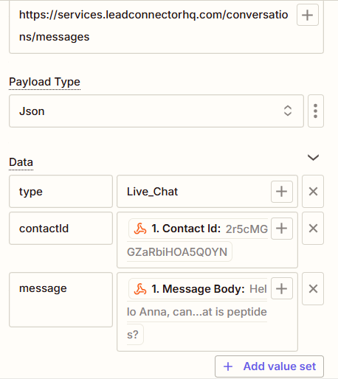Click the Payload Type label

[x=44, y=82]
